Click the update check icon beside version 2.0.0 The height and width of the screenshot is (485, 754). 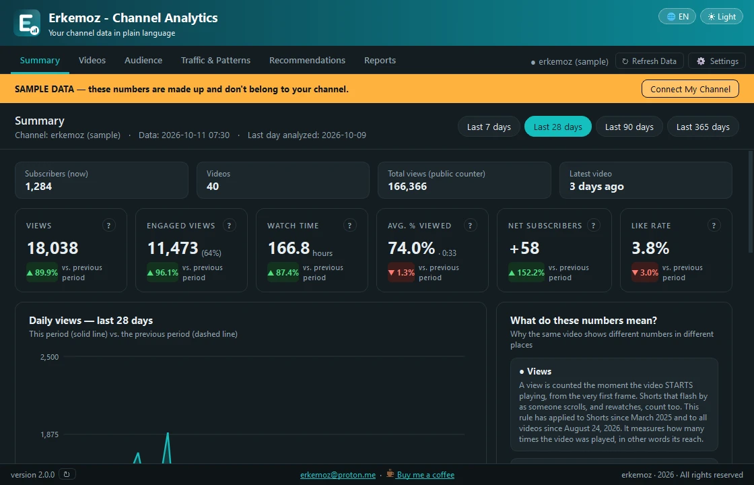coord(67,474)
